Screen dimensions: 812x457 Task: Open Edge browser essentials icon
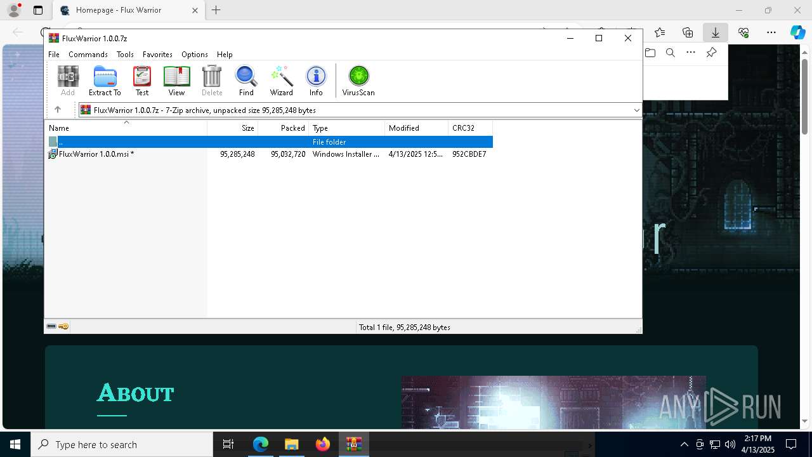tap(743, 32)
